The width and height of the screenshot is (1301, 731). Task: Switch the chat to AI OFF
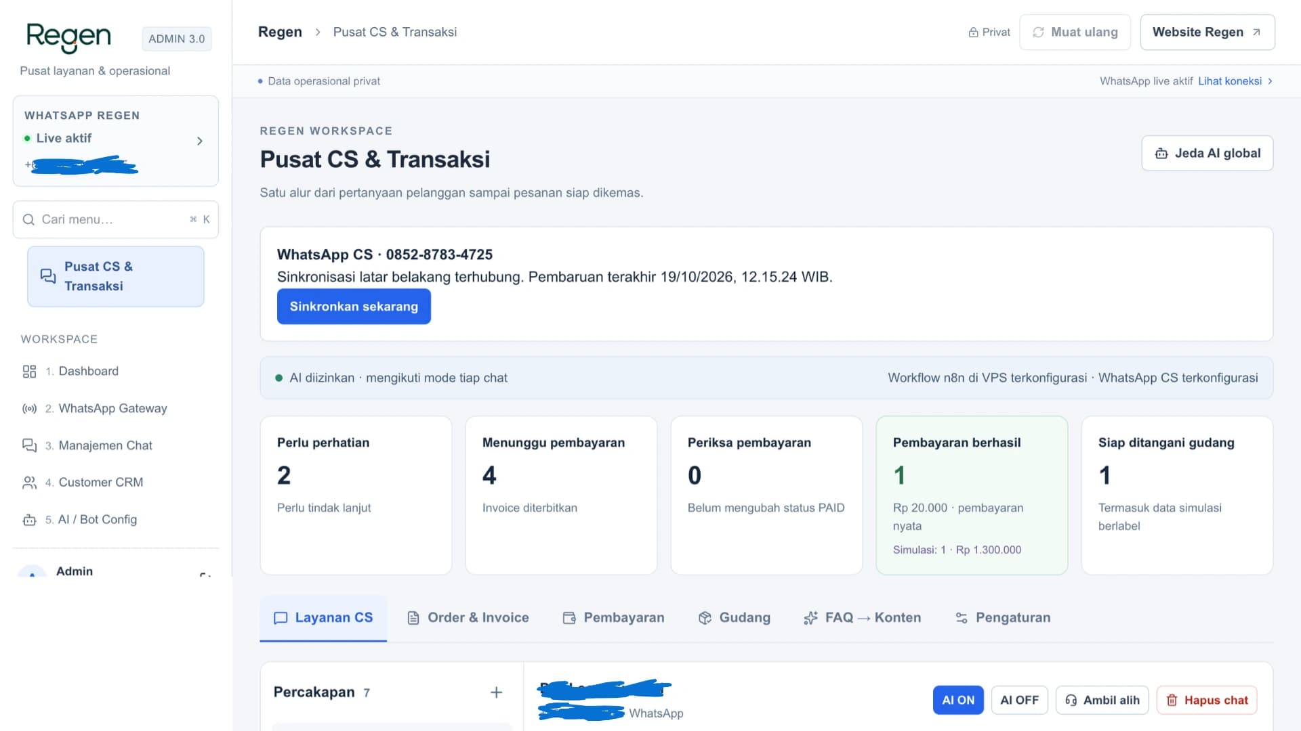pos(1019,700)
